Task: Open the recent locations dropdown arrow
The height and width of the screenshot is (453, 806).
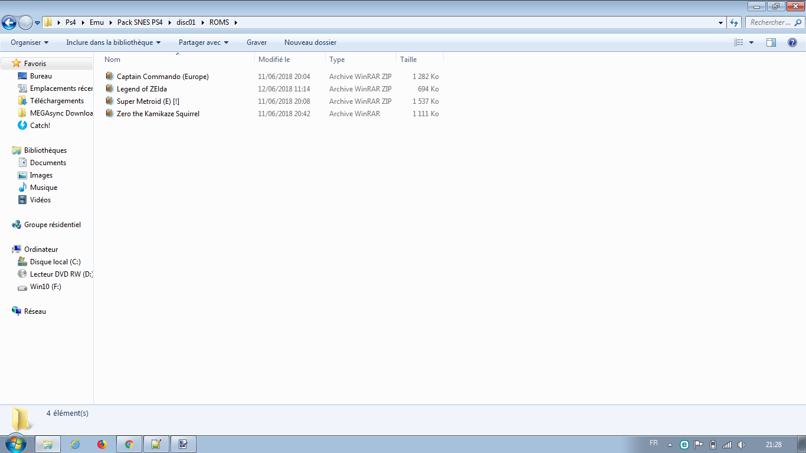Action: click(x=38, y=23)
